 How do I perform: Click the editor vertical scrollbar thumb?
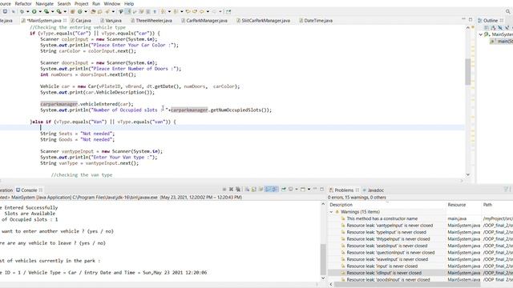point(468,72)
